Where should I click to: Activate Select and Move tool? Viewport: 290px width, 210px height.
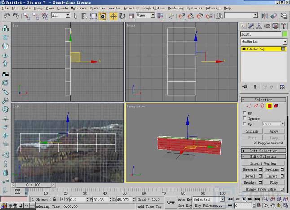point(113,16)
